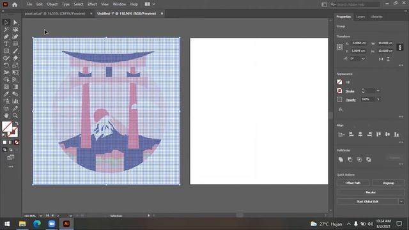Open the Opacity panel link
The width and height of the screenshot is (409, 230).
[351, 100]
